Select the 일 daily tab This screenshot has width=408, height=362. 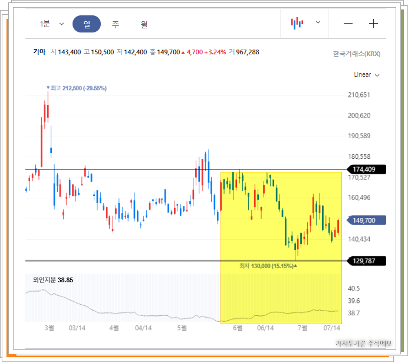coord(87,24)
